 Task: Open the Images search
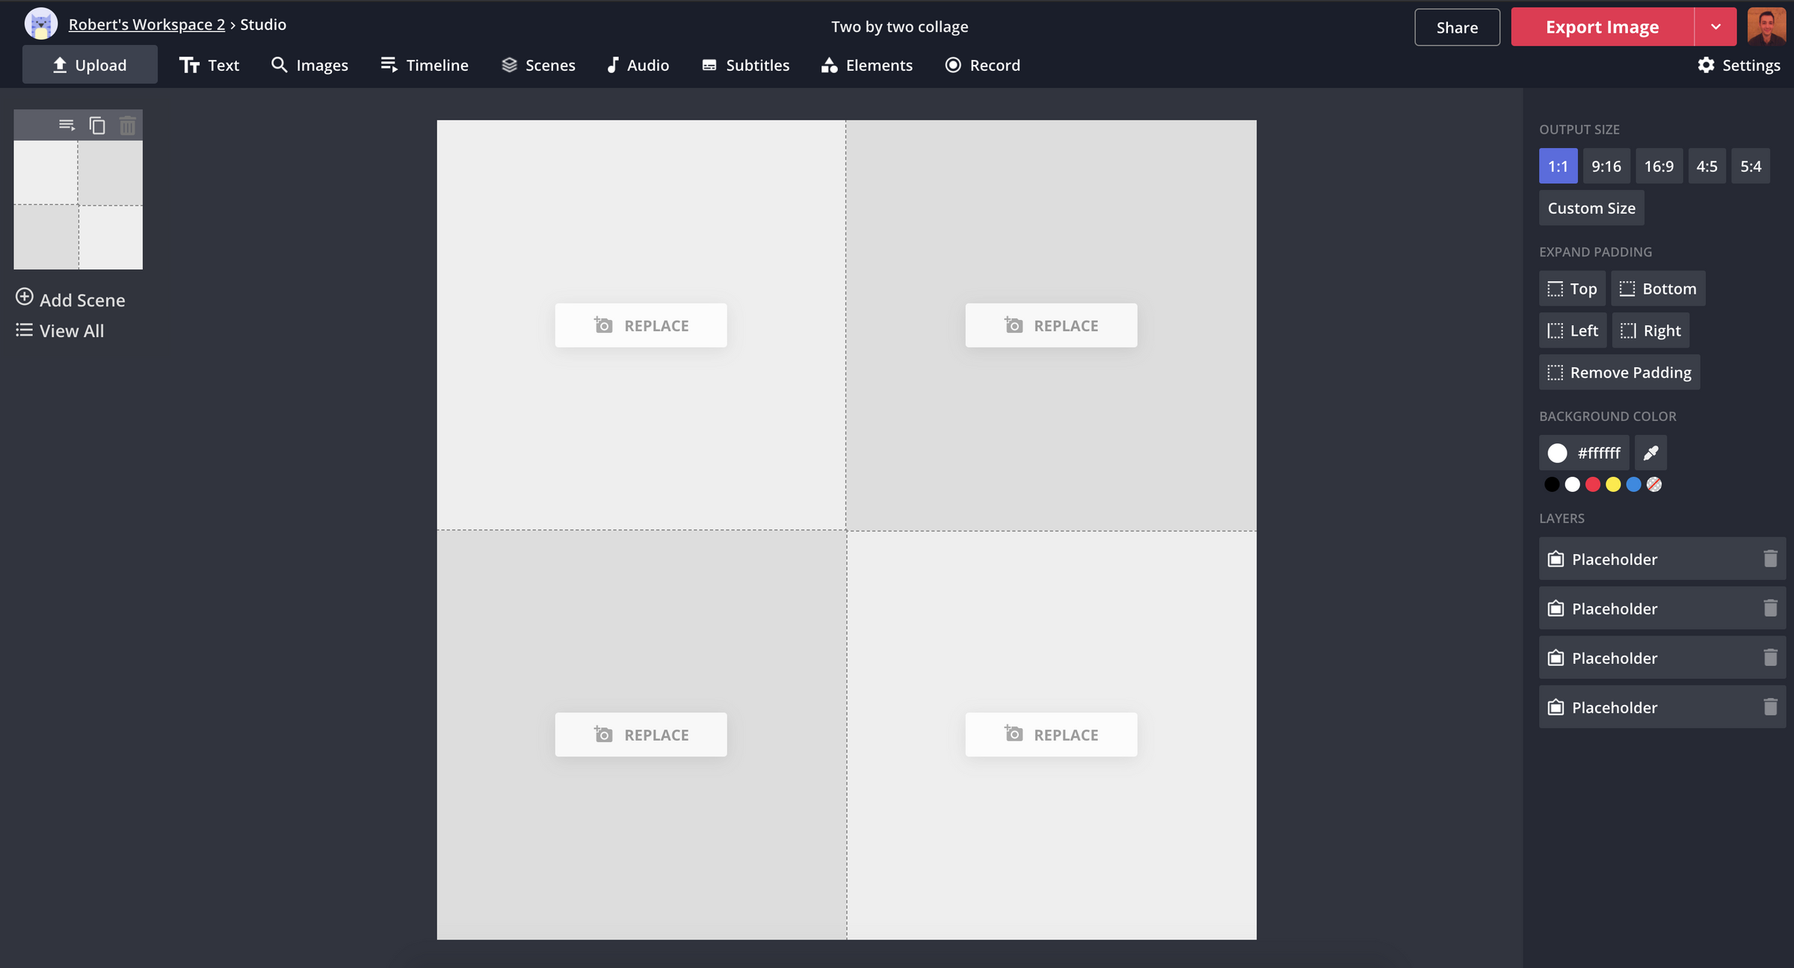coord(309,65)
